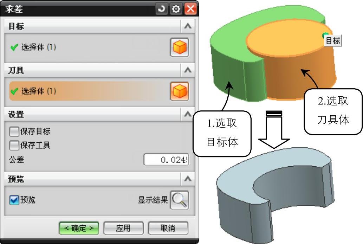Uncheck the 预览 checkbox
This screenshot has width=363, height=244.
14,200
